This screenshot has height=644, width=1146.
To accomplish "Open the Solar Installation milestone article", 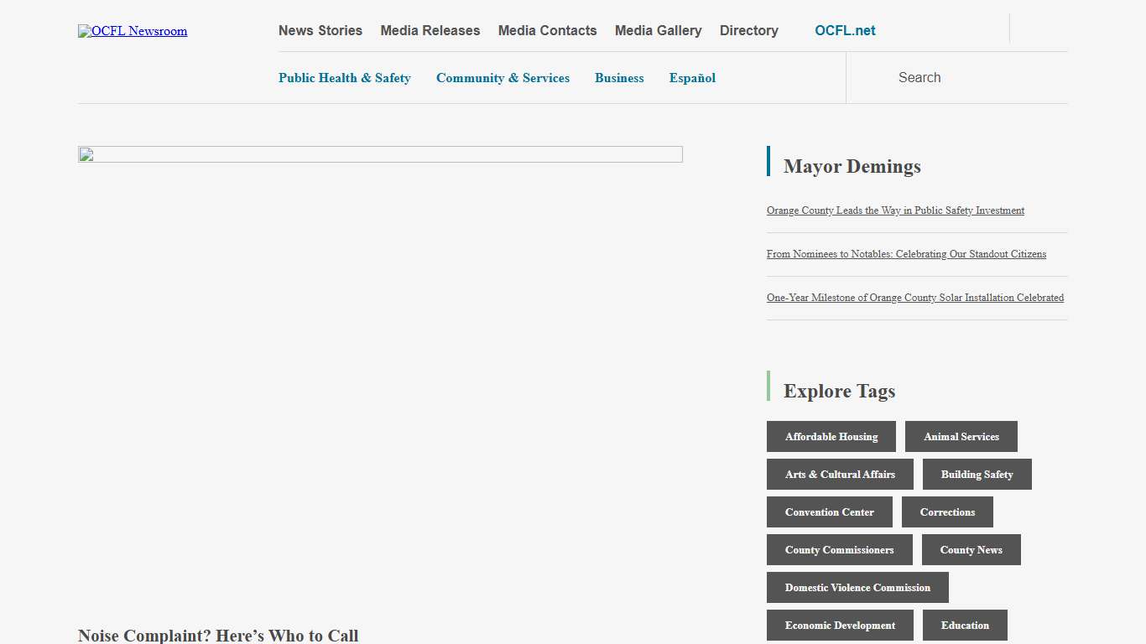I will pos(914,298).
